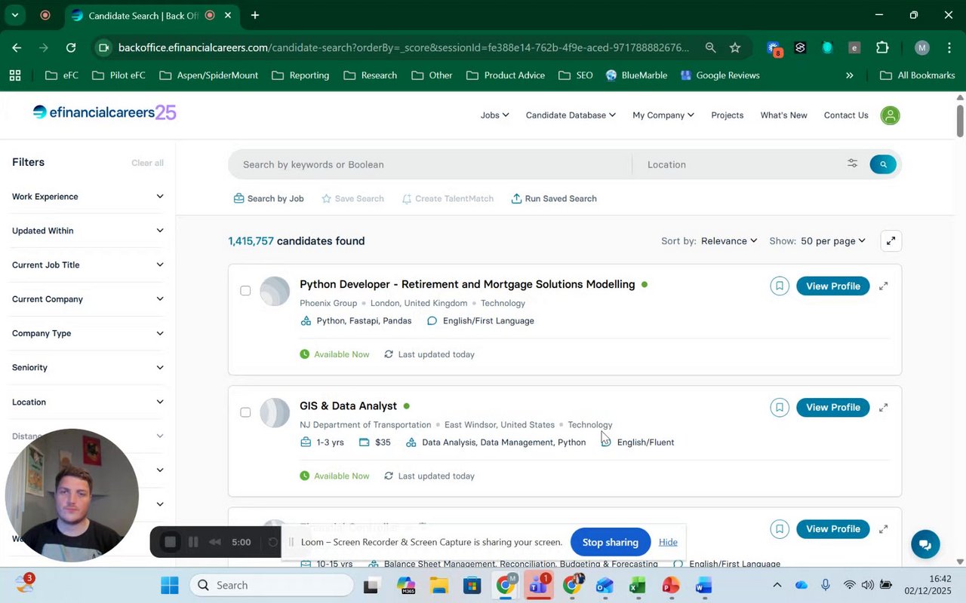Open the SEO bookmarks folder

(x=575, y=75)
